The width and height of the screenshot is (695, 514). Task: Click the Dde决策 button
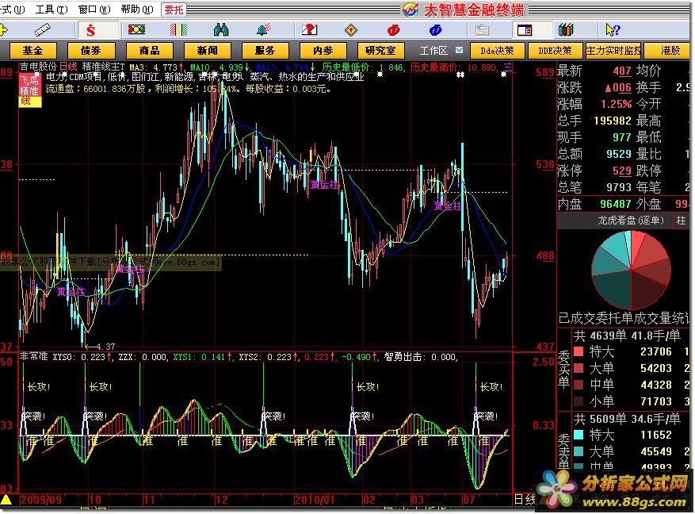pyautogui.click(x=498, y=51)
